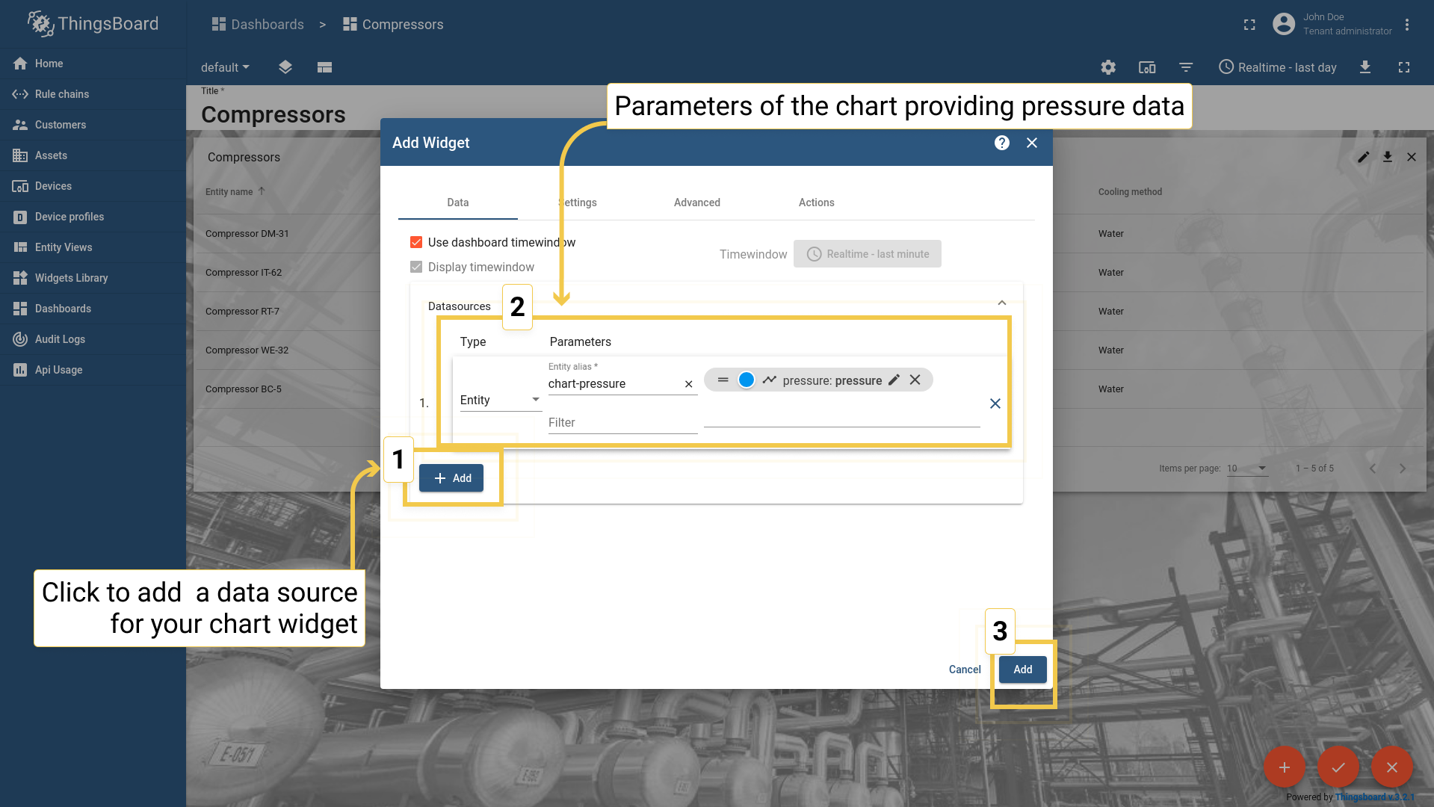Image resolution: width=1434 pixels, height=807 pixels.
Task: Switch to the Actions tab
Action: 817,202
